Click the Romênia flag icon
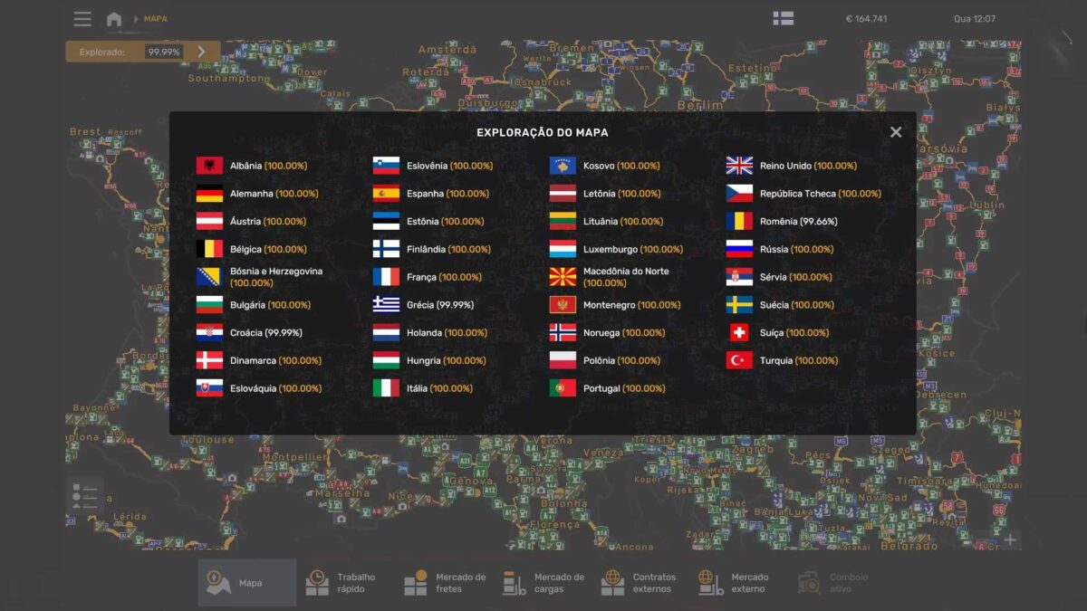This screenshot has height=611, width=1087. tap(739, 222)
